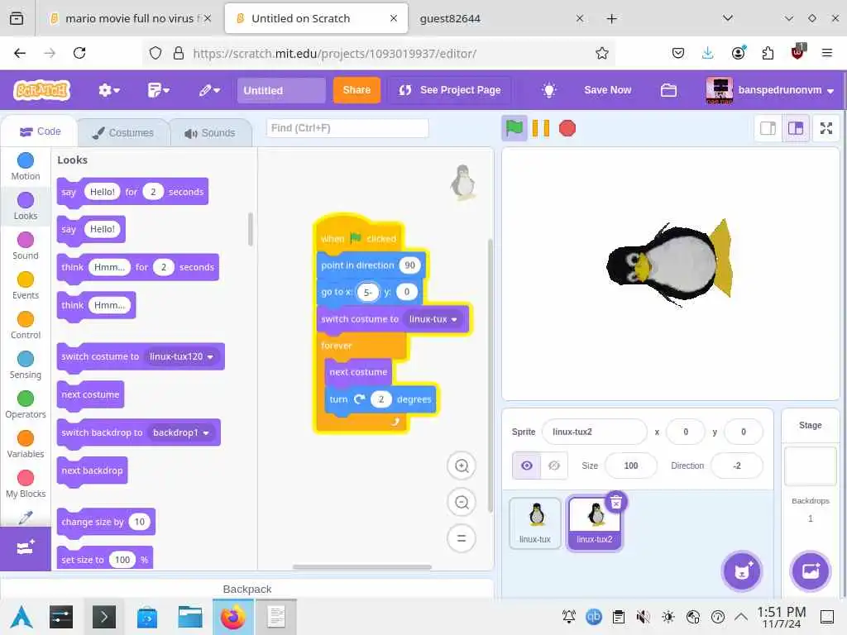Select the Operators block category

click(x=26, y=405)
